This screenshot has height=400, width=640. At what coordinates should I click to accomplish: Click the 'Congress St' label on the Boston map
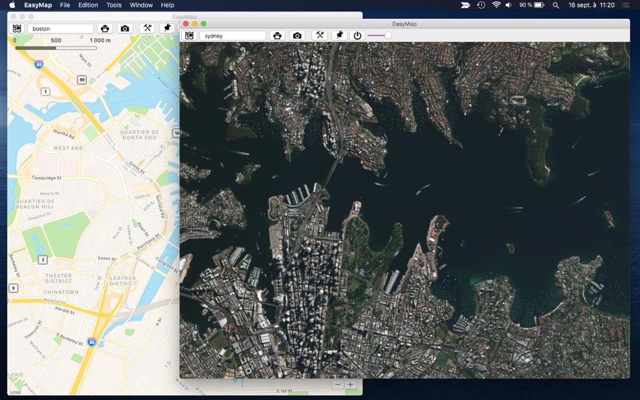click(x=167, y=265)
